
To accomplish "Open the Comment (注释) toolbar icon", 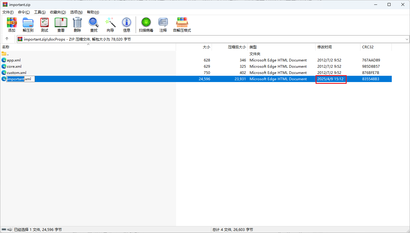I will (163, 24).
